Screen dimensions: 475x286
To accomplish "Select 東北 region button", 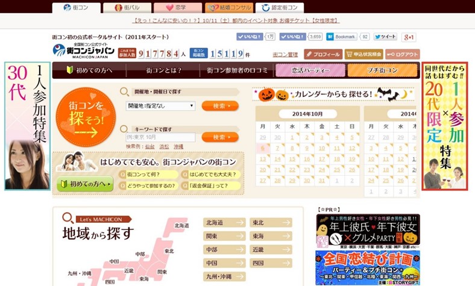I will click(271, 223).
